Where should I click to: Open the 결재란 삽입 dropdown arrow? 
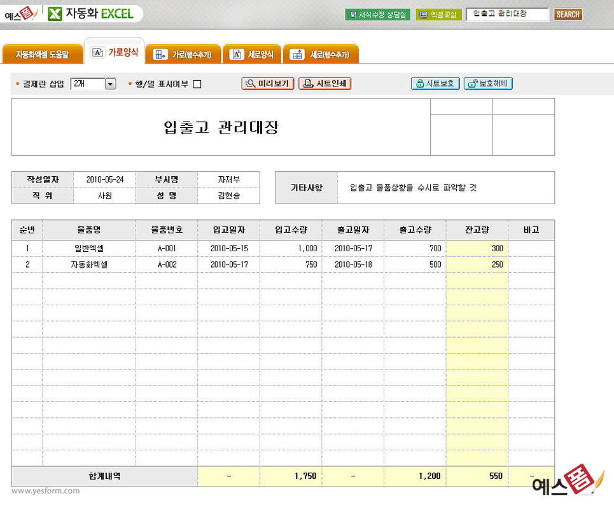click(110, 84)
